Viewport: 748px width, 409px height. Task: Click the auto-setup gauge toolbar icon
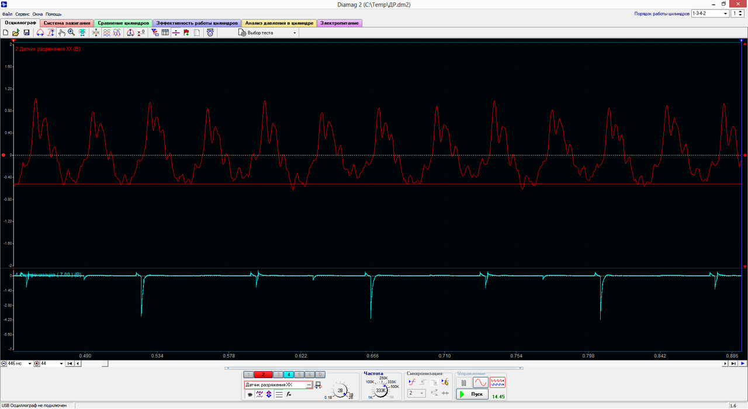click(x=130, y=33)
